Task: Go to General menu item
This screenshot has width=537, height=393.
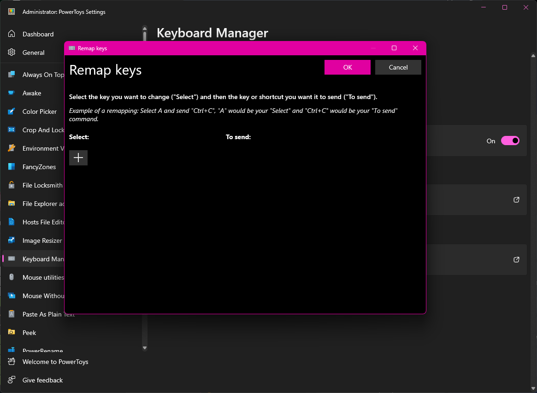Action: coord(34,53)
